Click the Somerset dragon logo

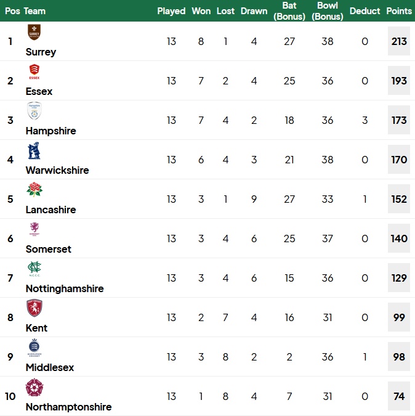point(34,229)
